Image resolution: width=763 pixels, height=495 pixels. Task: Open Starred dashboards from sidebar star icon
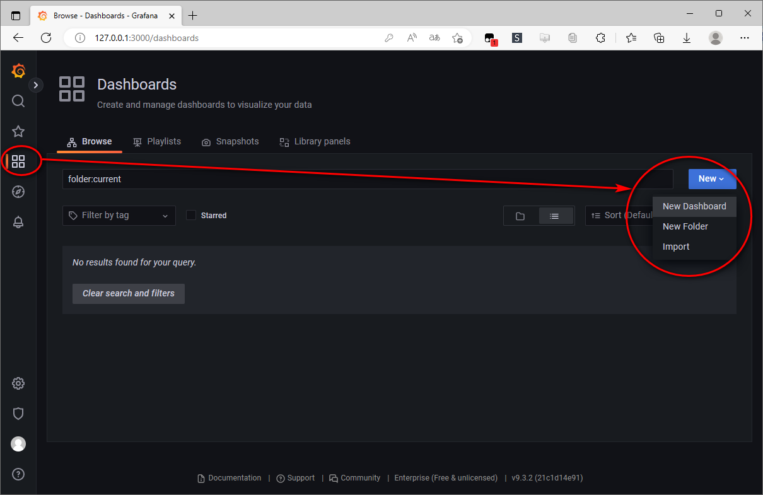click(18, 131)
